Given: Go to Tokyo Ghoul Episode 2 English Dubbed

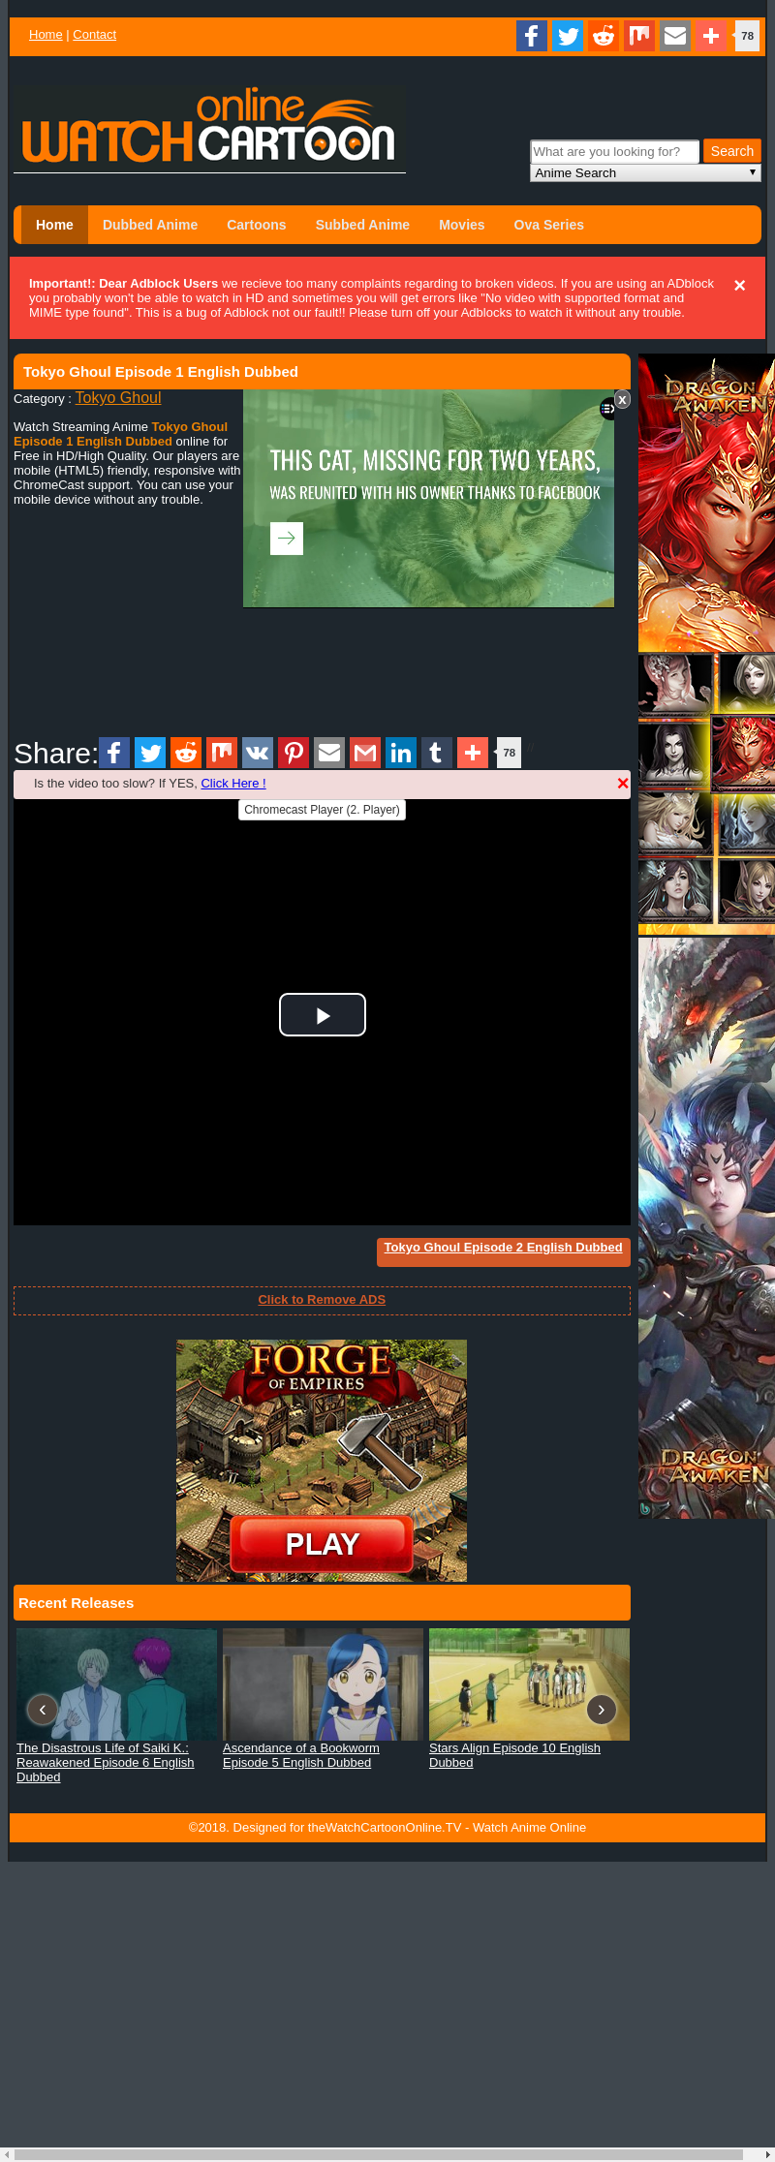Looking at the screenshot, I should coord(503,1248).
